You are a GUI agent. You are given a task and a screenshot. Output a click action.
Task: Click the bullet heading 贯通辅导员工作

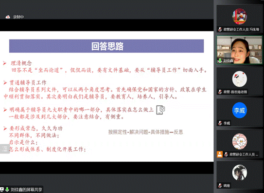pos(28,83)
